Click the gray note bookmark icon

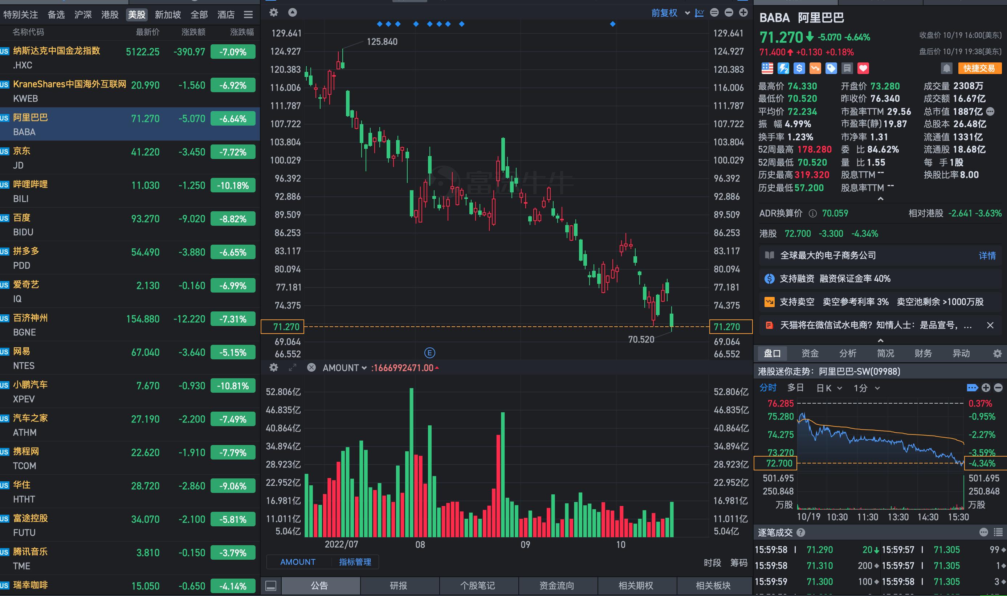pos(847,68)
